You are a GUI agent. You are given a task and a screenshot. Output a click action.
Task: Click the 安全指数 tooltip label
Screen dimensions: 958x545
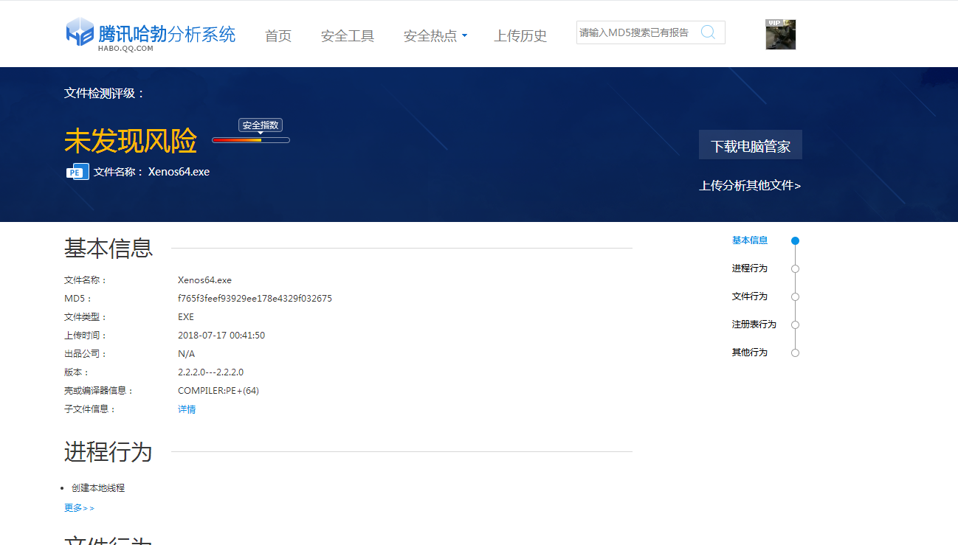point(261,125)
